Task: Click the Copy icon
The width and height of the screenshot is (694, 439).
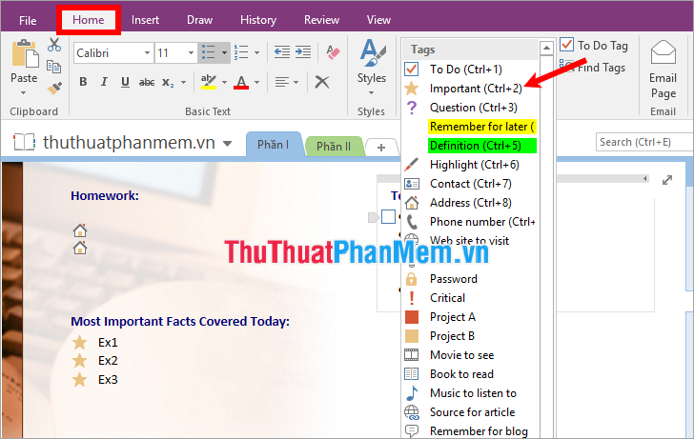Action: (x=54, y=67)
